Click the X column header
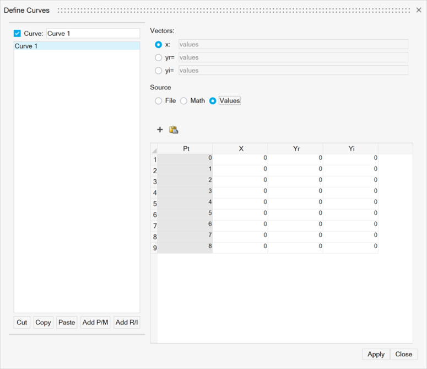This screenshot has height=369, width=427. click(x=241, y=149)
